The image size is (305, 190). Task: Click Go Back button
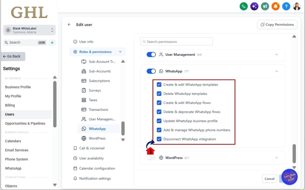[13, 56]
